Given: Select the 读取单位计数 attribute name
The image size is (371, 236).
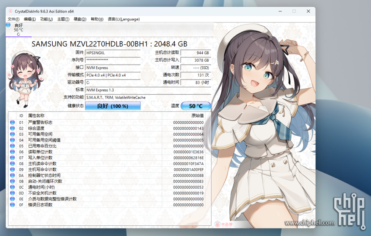Looking at the screenshot, I should [40, 152].
